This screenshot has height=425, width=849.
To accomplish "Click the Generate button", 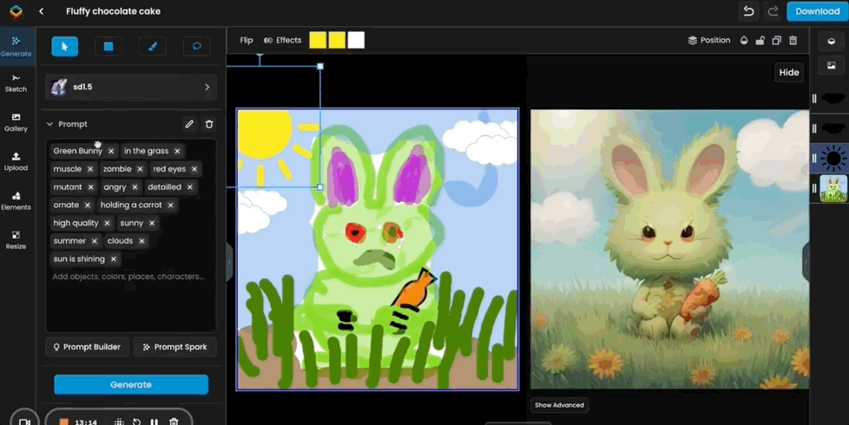I will (x=131, y=384).
